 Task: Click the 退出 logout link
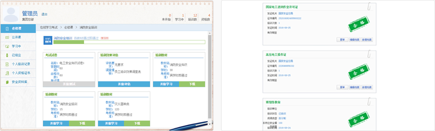(44, 14)
